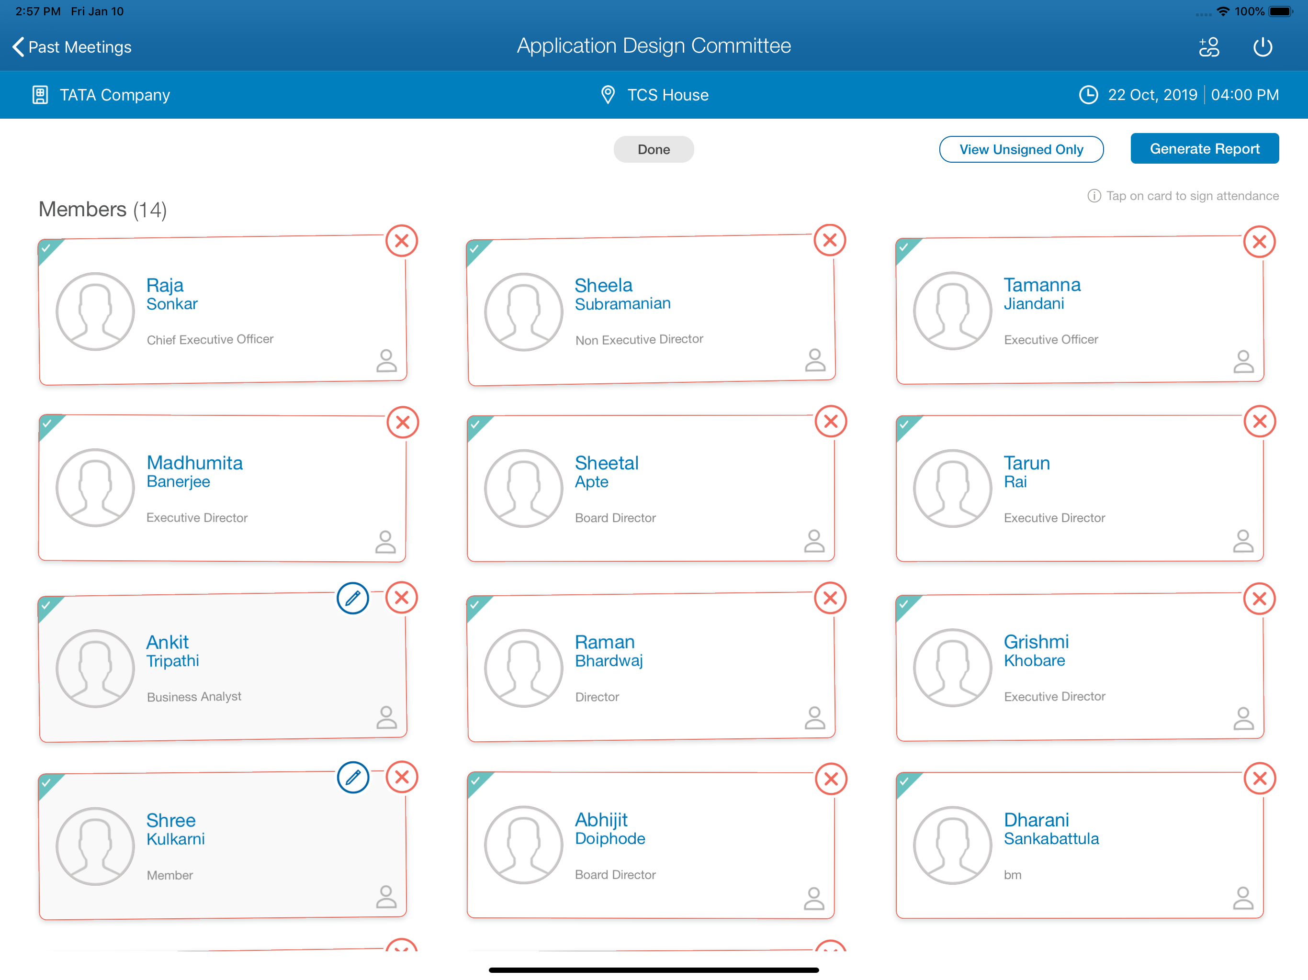Remove Abhijit Doiphode with red X
The image size is (1308, 980).
831,779
